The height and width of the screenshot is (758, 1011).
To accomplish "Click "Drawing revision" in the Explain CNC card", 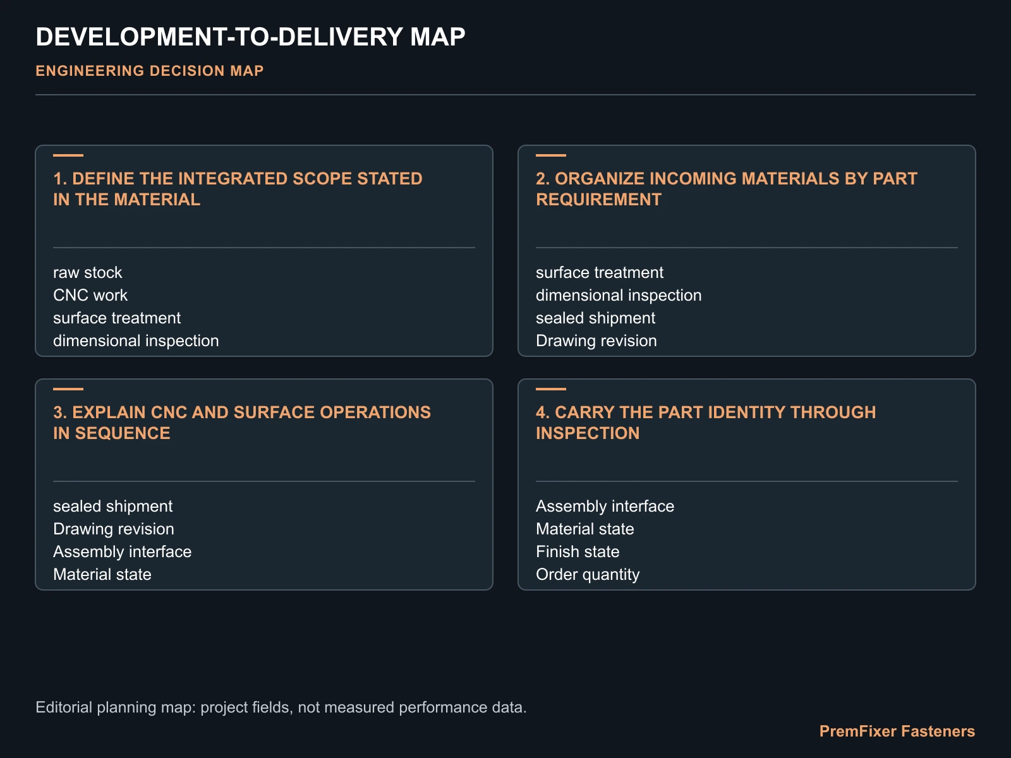I will 114,529.
